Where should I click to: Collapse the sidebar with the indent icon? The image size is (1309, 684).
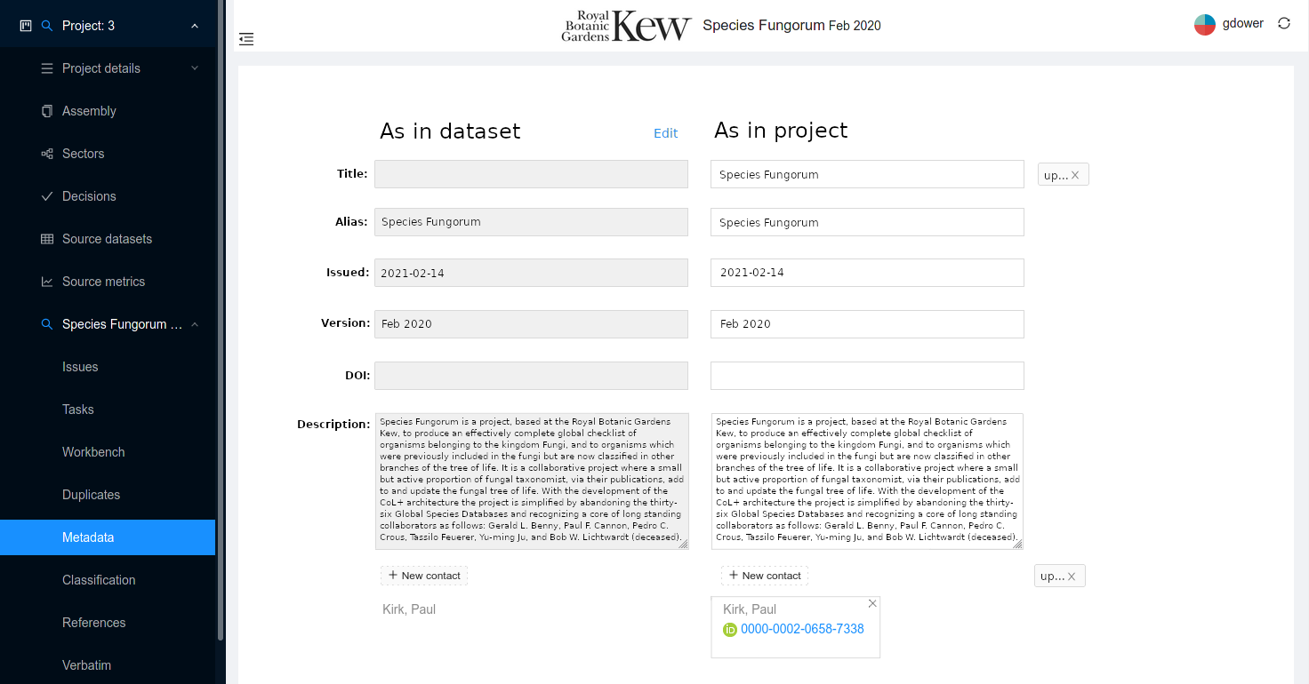(246, 39)
